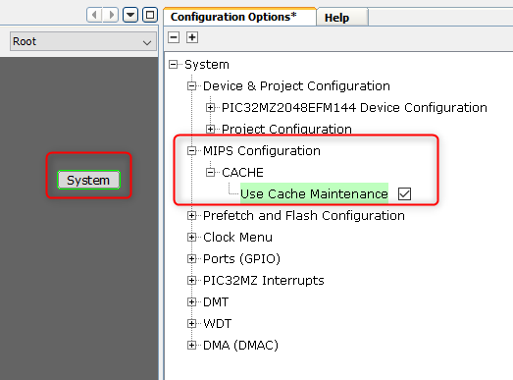Collapse the CACHE tree node
513x380 pixels.
tap(210, 172)
